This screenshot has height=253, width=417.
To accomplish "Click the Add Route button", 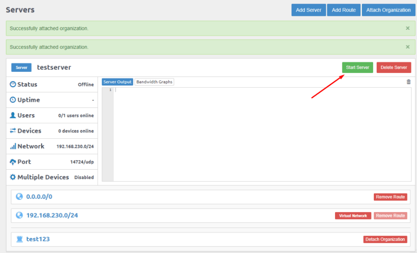I will [344, 10].
